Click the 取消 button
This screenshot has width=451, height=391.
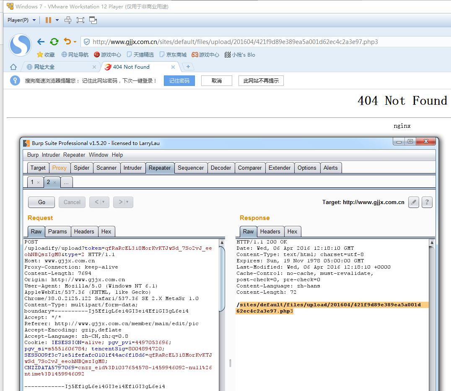217,81
